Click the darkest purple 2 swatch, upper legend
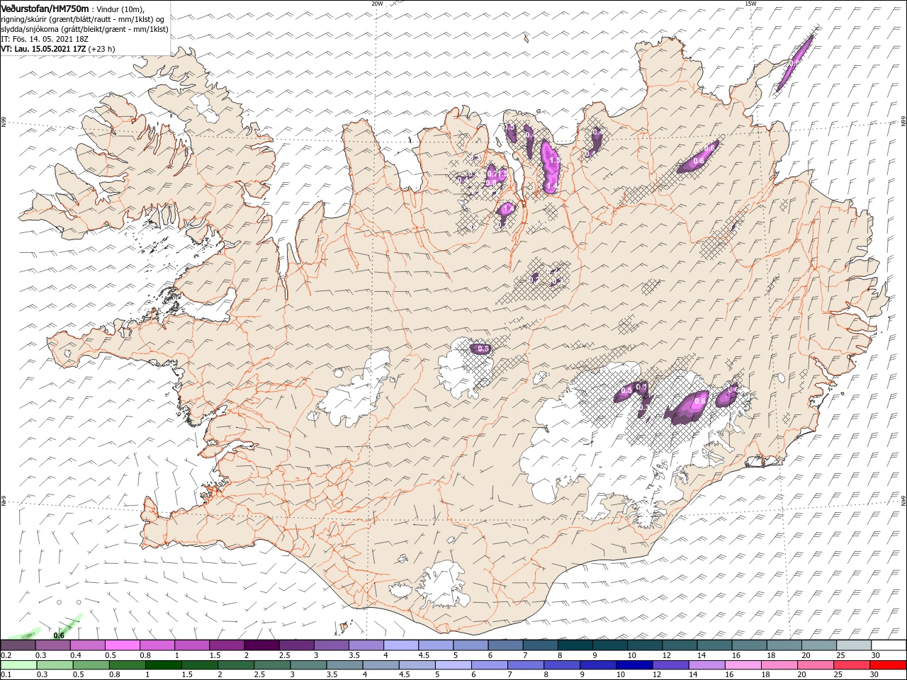The height and width of the screenshot is (680, 907). pyautogui.click(x=261, y=645)
